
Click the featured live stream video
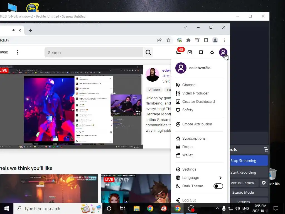point(71,107)
